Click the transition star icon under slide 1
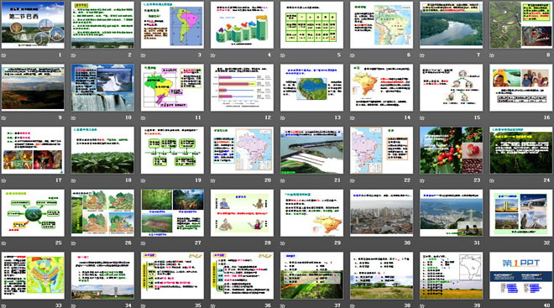 [4, 55]
